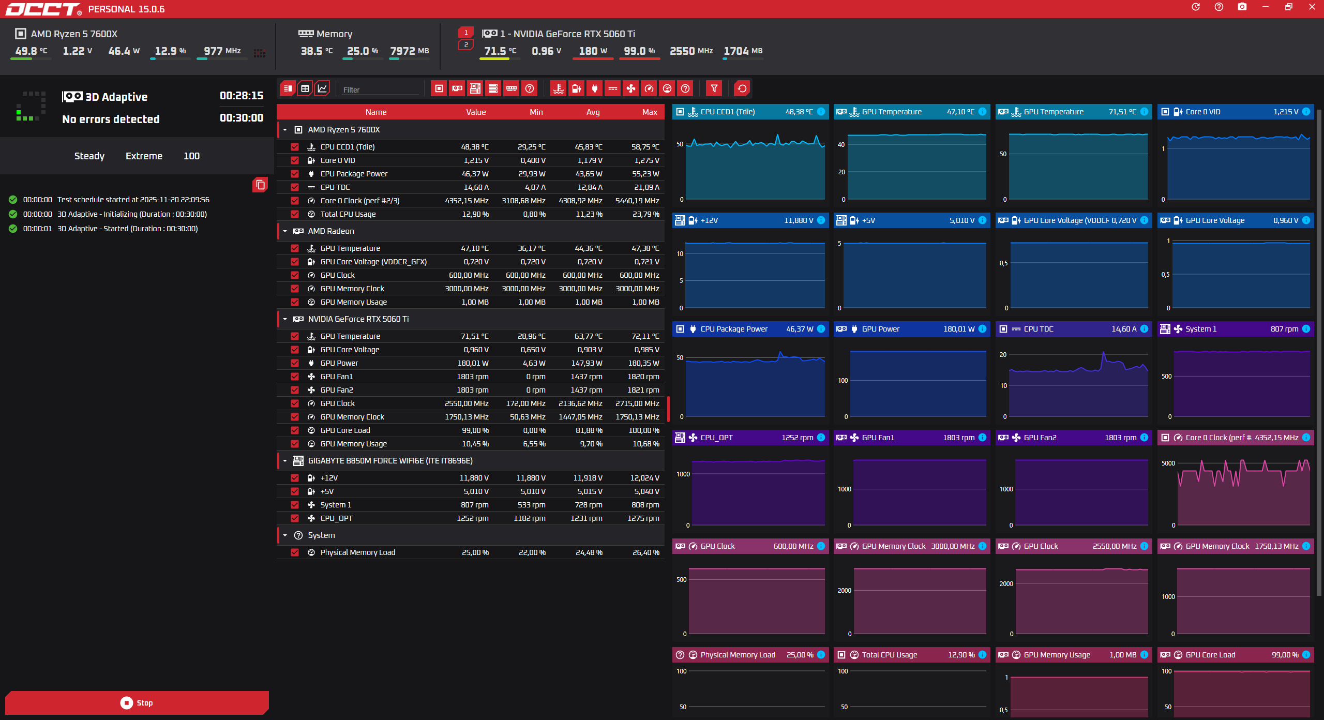Focus the Filter text field

(x=380, y=90)
